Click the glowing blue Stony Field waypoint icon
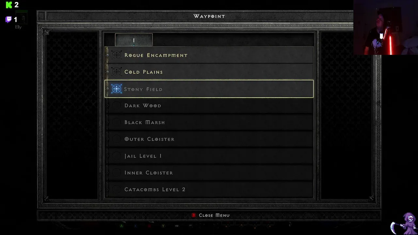The width and height of the screenshot is (418, 235). pyautogui.click(x=117, y=89)
